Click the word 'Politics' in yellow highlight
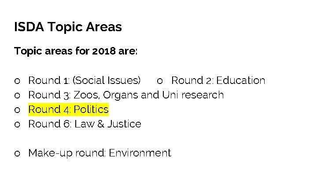 91,109
